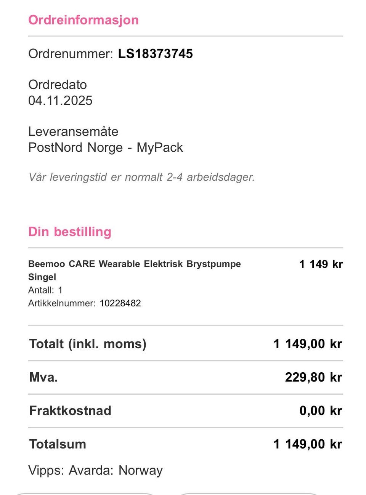Select the order date 04.11.2025

pos(60,101)
